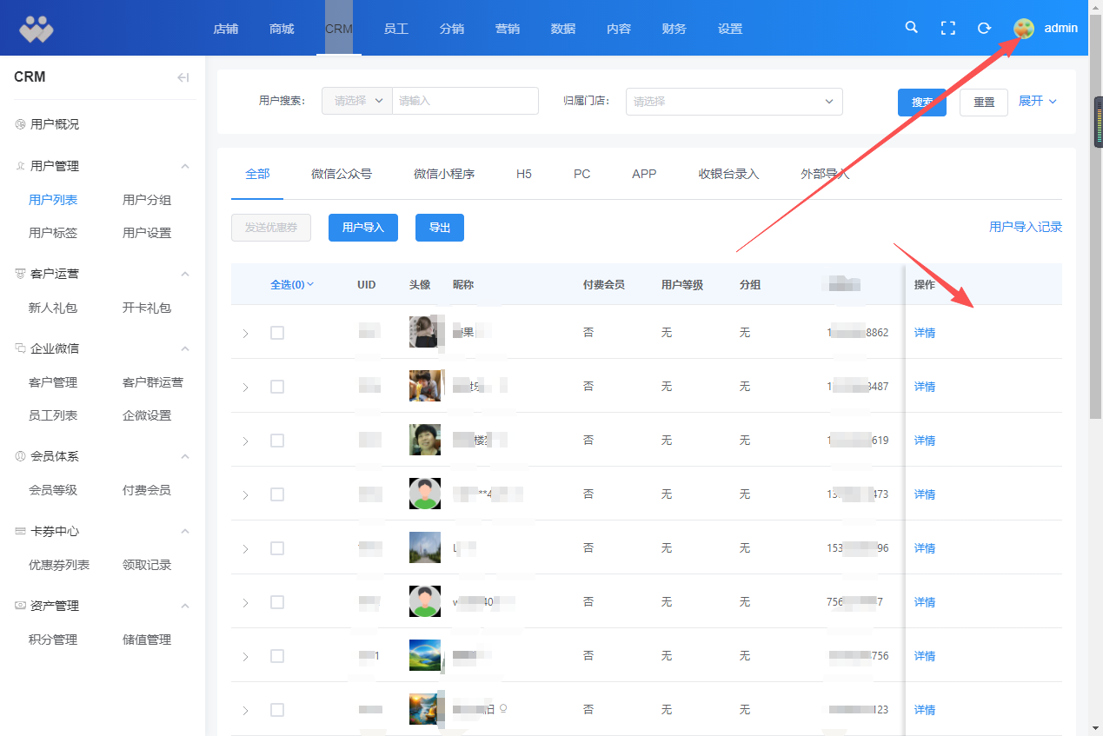Screen dimensions: 1103x736
Task: Open the 营销 top menu
Action: [x=508, y=29]
